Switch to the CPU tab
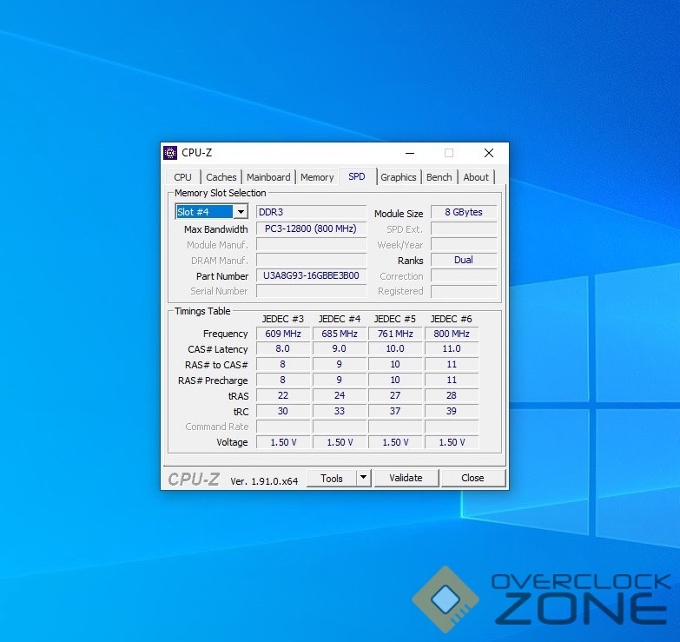 tap(183, 177)
